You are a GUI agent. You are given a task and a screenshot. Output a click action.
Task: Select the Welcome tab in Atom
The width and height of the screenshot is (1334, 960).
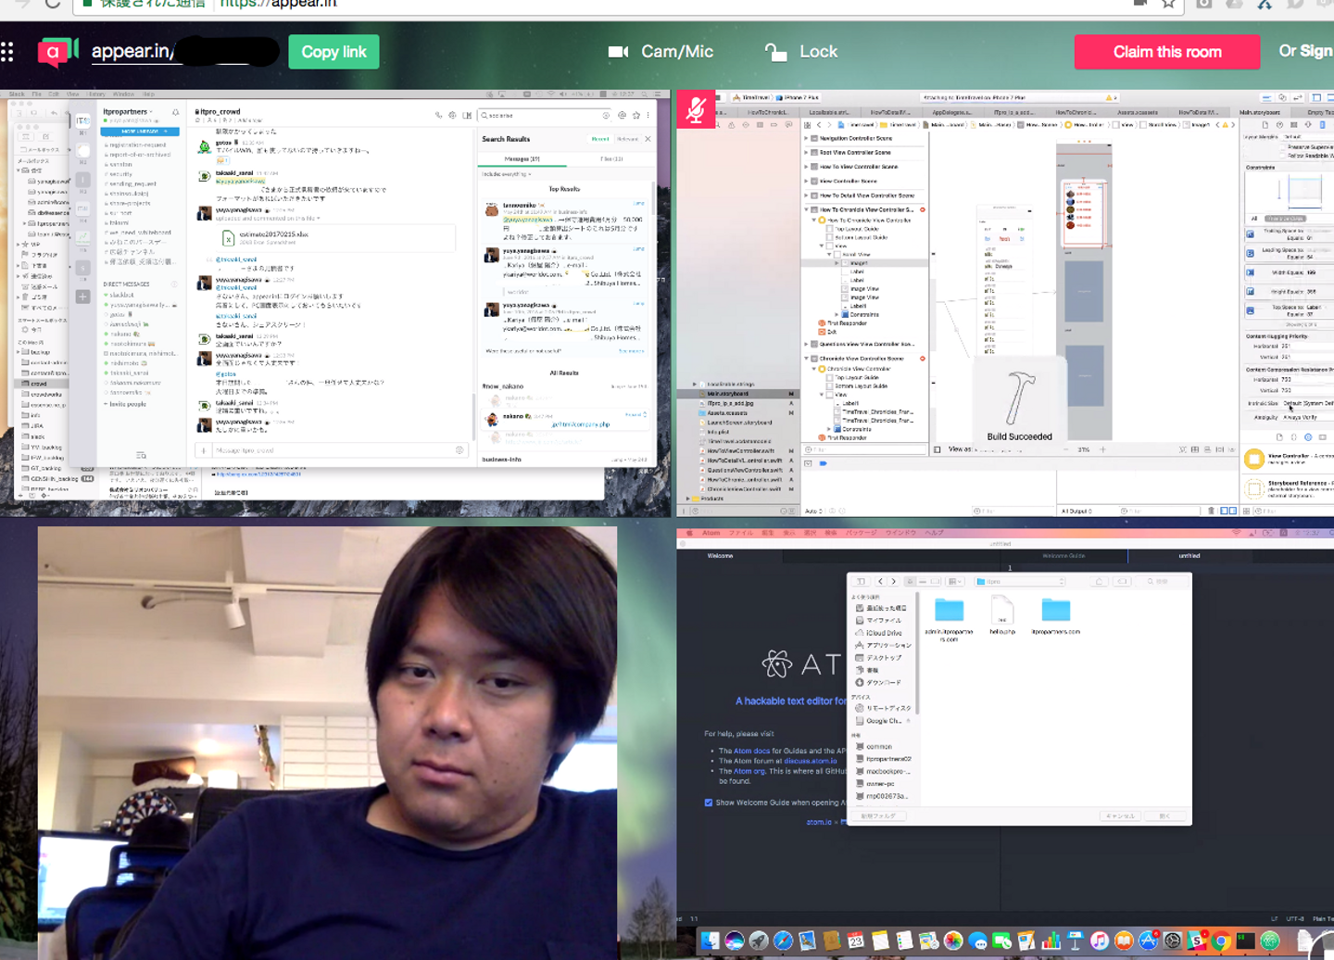(721, 556)
